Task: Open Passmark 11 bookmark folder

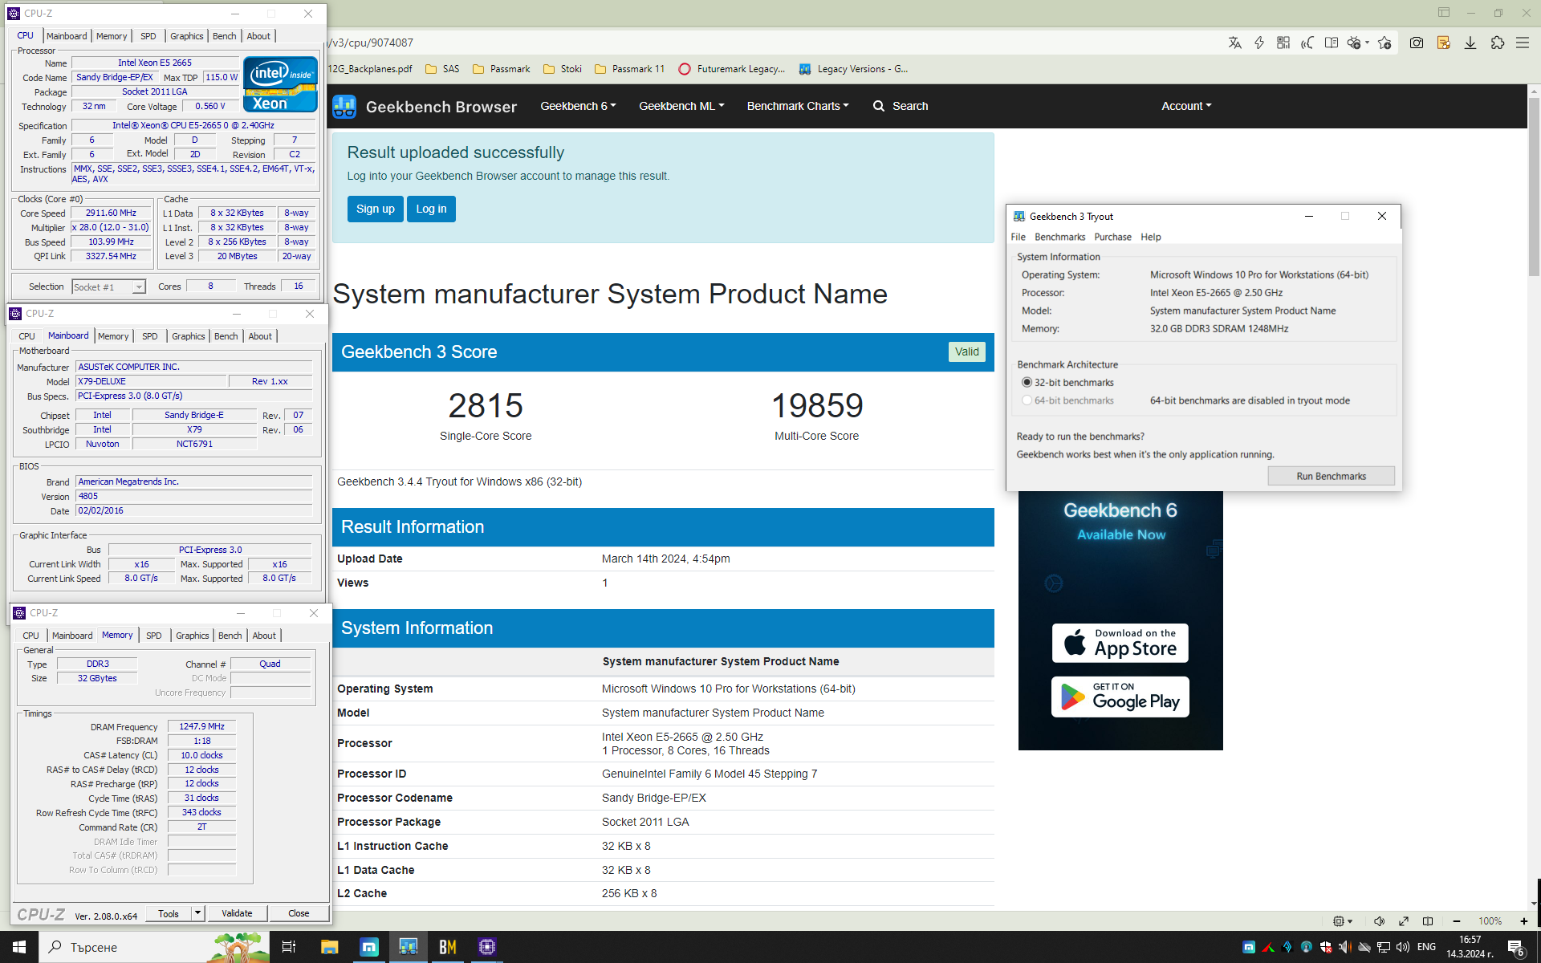Action: (630, 69)
